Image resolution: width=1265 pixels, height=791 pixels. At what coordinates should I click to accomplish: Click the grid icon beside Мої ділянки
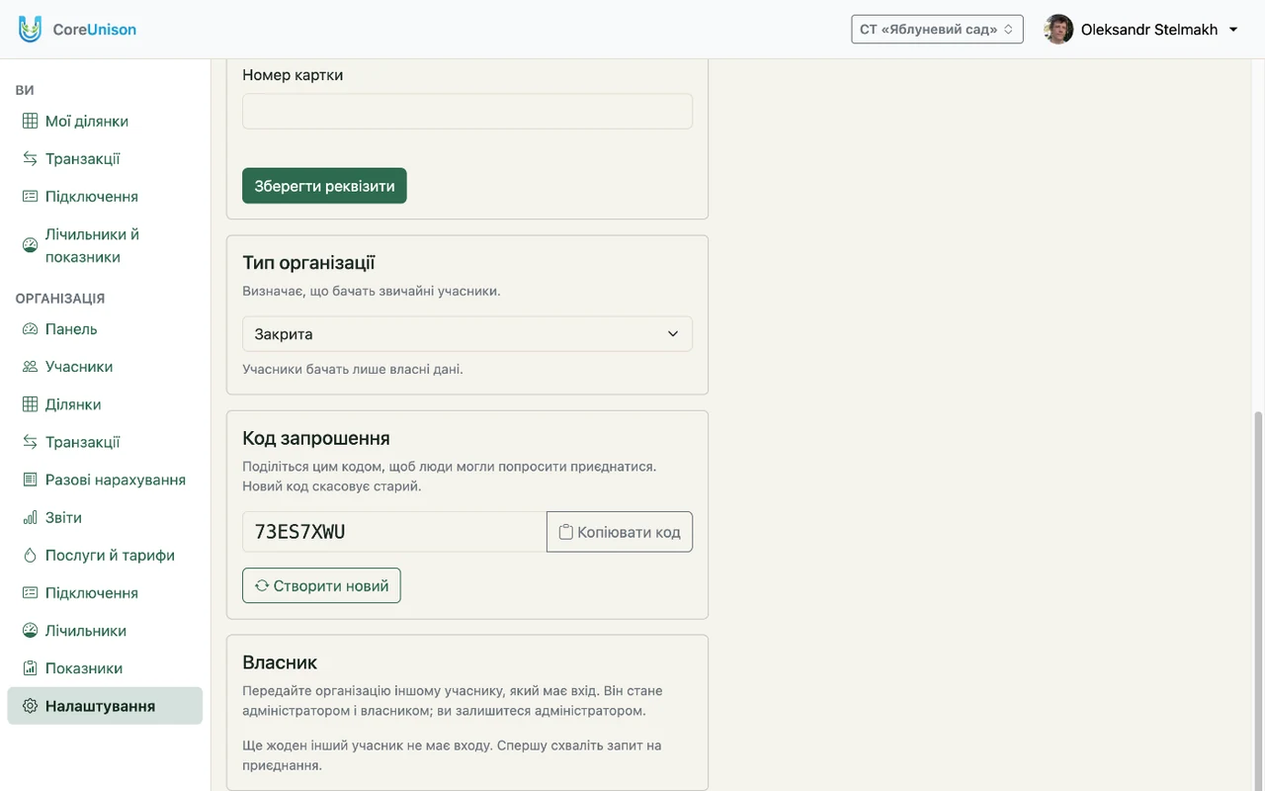pyautogui.click(x=31, y=122)
